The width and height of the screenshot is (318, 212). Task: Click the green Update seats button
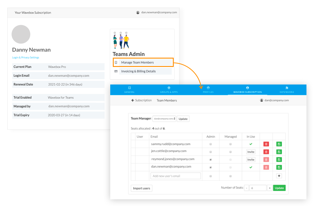pyautogui.click(x=279, y=188)
